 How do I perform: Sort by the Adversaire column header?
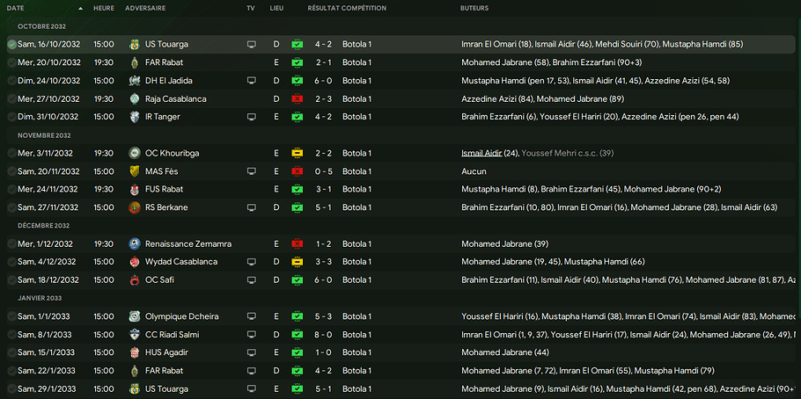(144, 8)
